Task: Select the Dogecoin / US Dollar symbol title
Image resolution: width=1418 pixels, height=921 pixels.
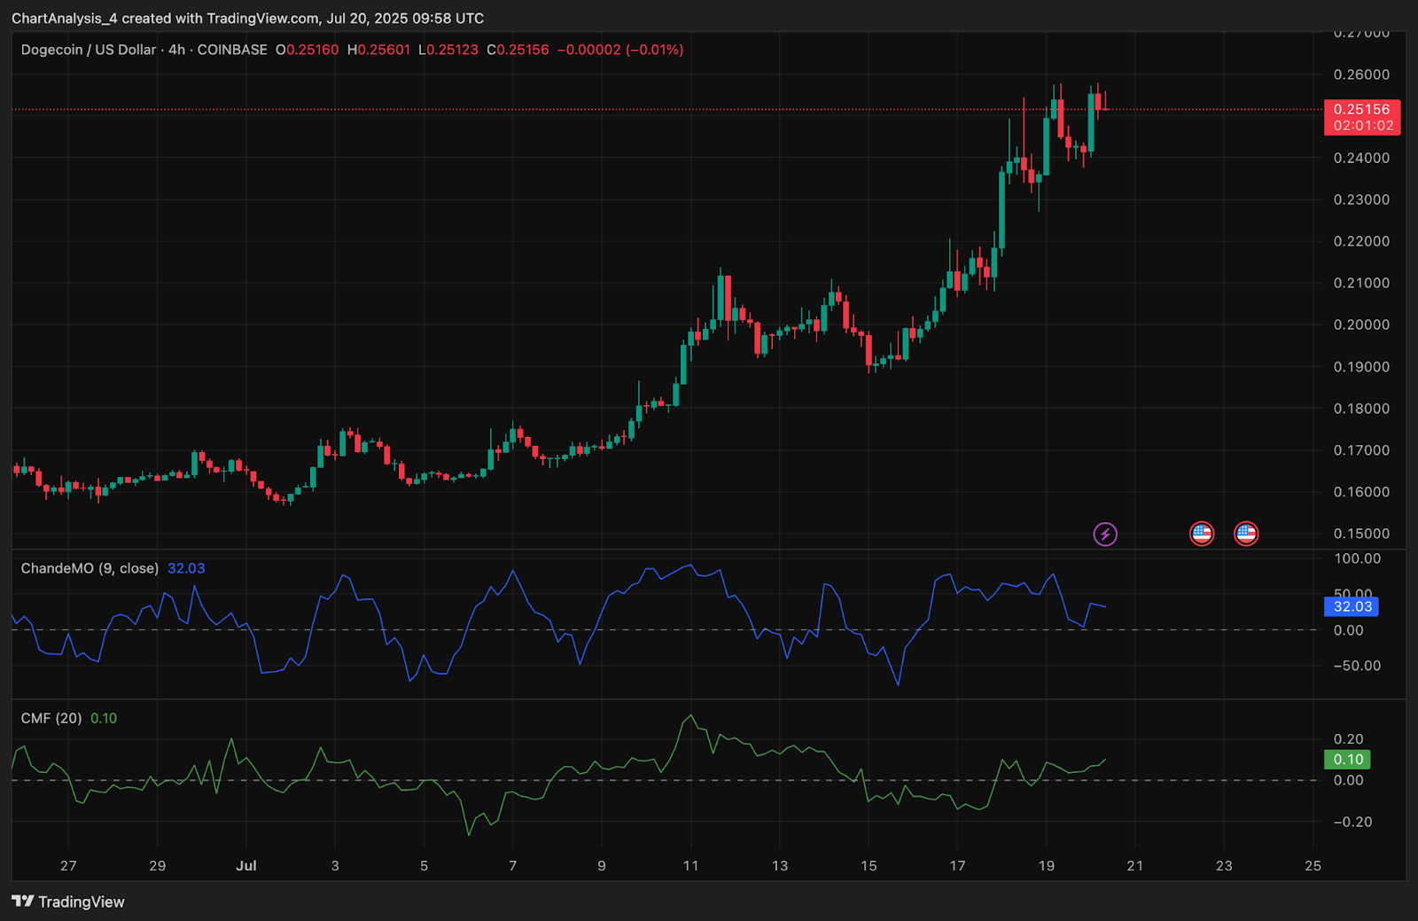Action: click(x=88, y=50)
